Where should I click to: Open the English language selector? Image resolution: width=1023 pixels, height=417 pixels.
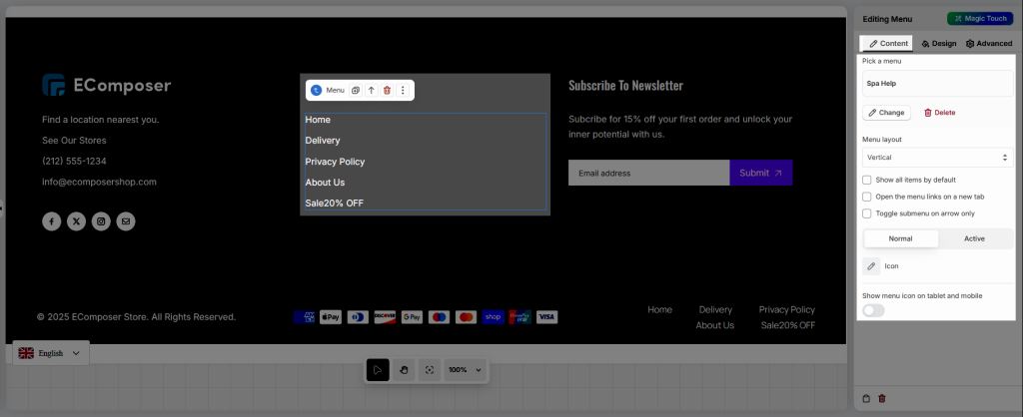[x=51, y=353]
